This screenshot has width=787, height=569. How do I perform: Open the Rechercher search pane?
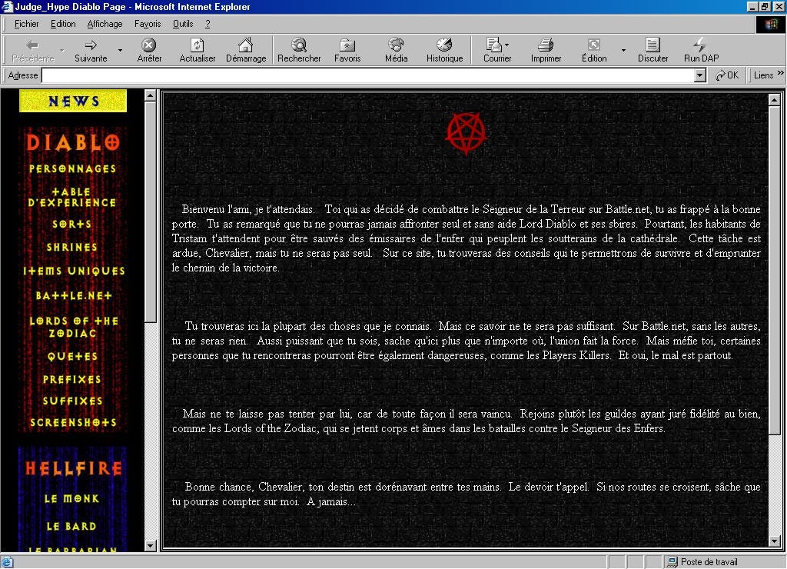(x=299, y=50)
